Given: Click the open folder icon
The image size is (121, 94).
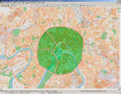Looking at the screenshot, I should (x=3, y=6).
